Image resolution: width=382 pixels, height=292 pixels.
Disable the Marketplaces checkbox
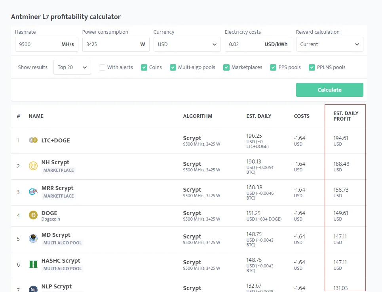pos(226,67)
